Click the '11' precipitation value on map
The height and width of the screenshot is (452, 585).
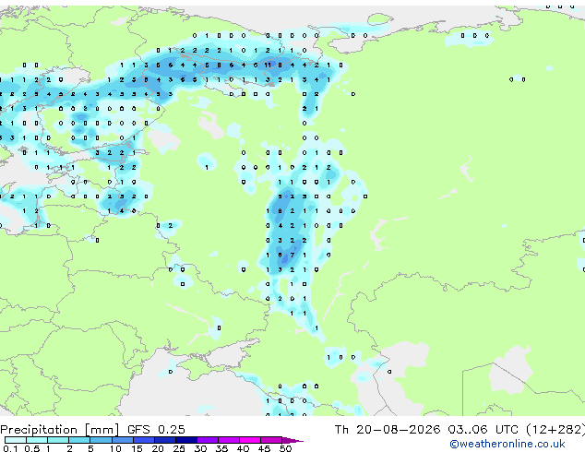pos(268,65)
